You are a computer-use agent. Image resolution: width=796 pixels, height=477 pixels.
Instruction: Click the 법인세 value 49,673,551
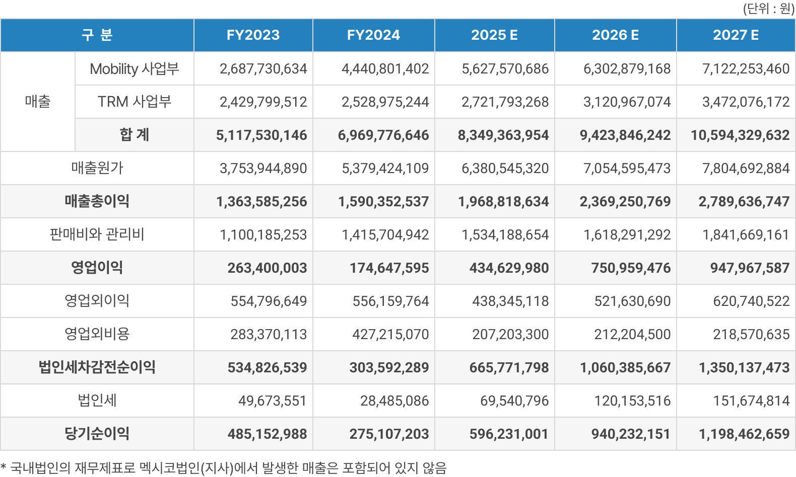click(272, 401)
